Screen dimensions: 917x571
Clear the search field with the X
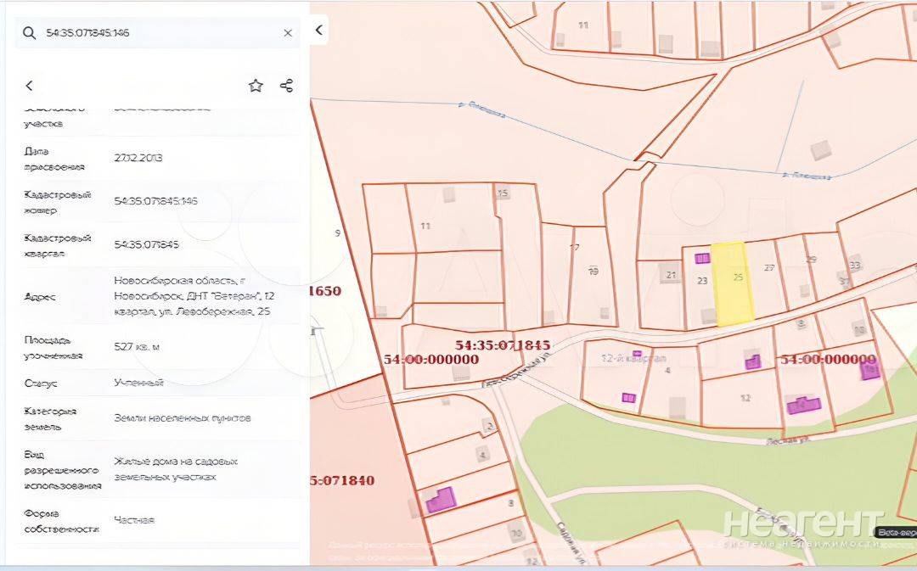[288, 33]
